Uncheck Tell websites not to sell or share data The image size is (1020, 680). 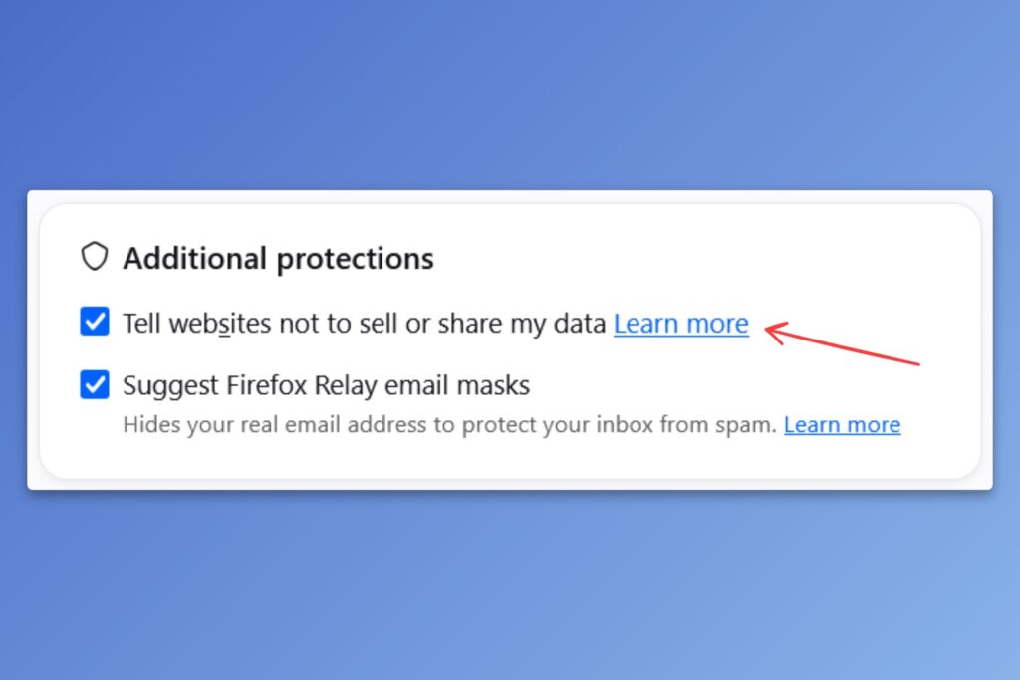[x=95, y=322]
